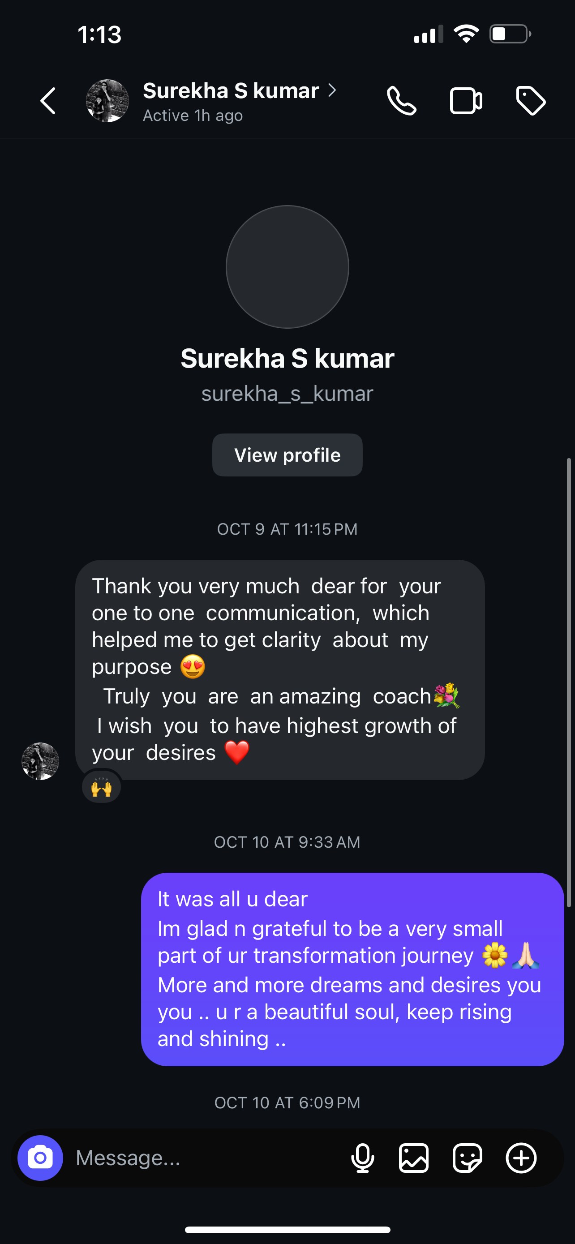Tap the plus icon for more options

[521, 1158]
